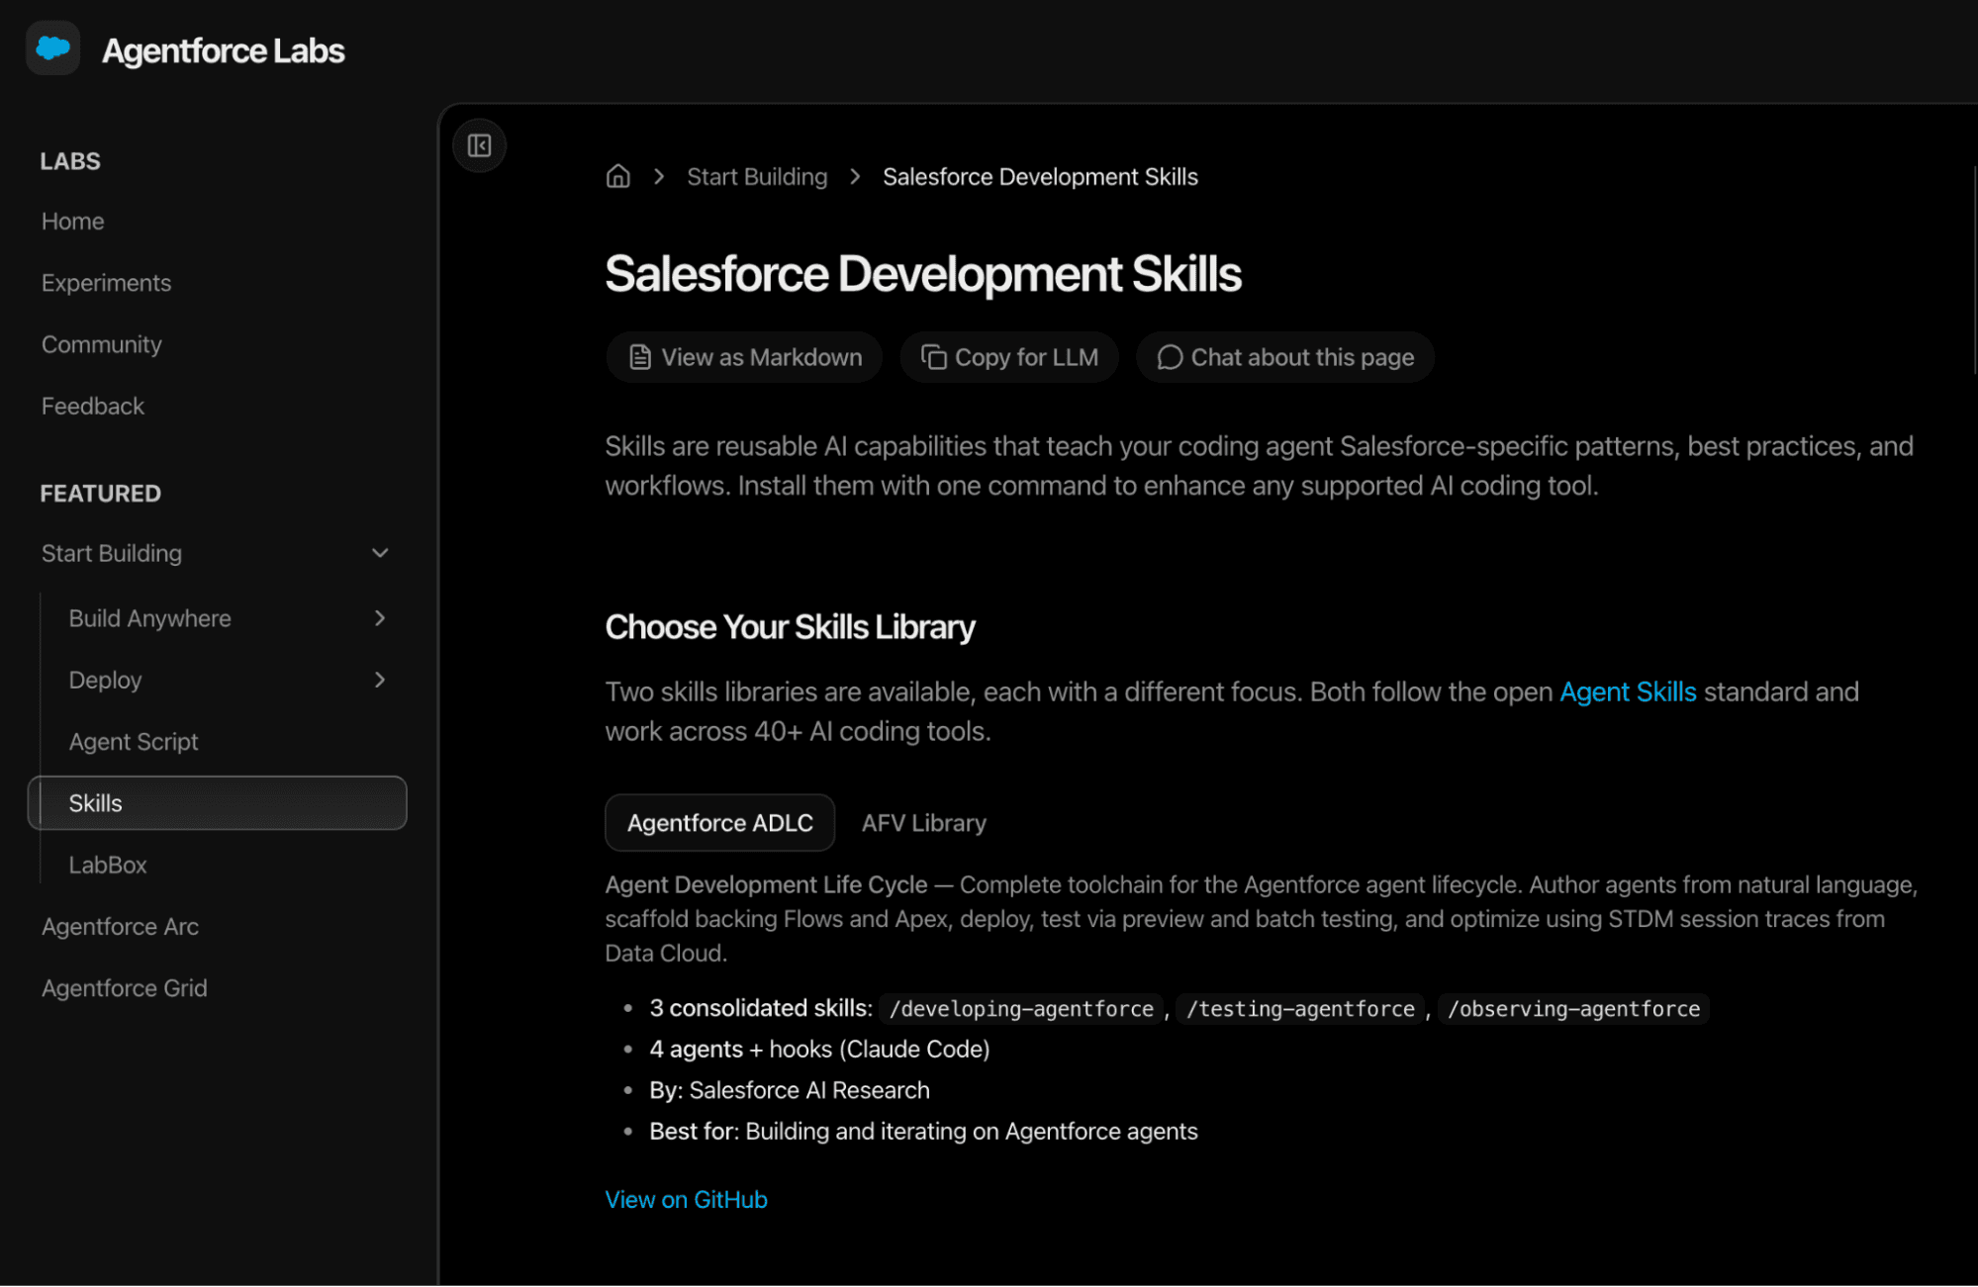
Task: Open the Agent Skills standard link
Action: pyautogui.click(x=1628, y=691)
